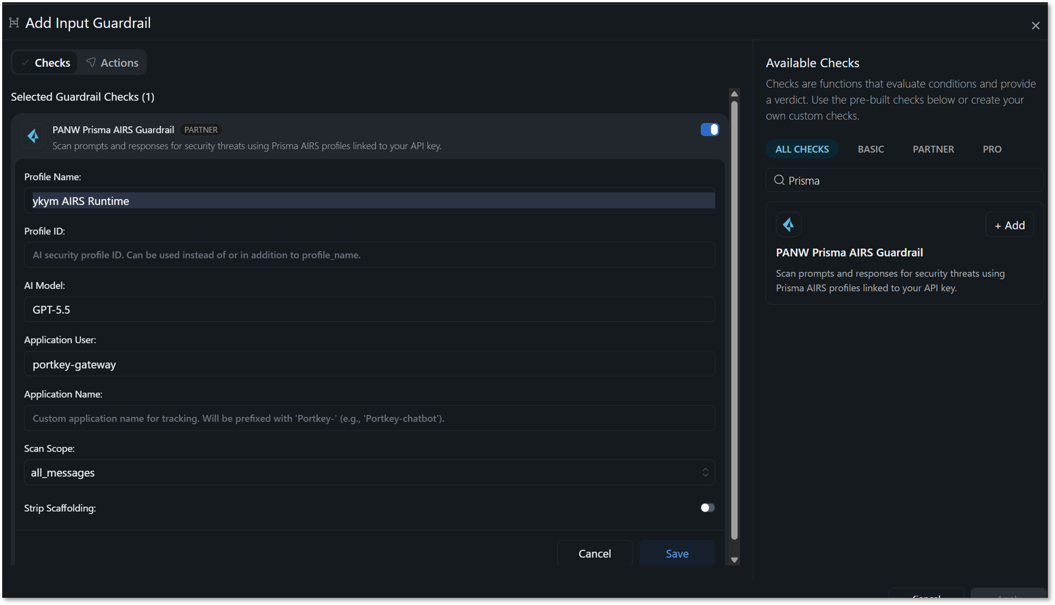Click the Add Input Guardrail title icon
This screenshot has height=605, width=1055.
click(x=14, y=23)
